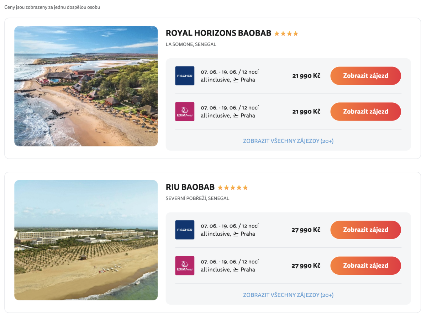Open the Riu Baobab hotel title
427x316 pixels.
coord(190,187)
